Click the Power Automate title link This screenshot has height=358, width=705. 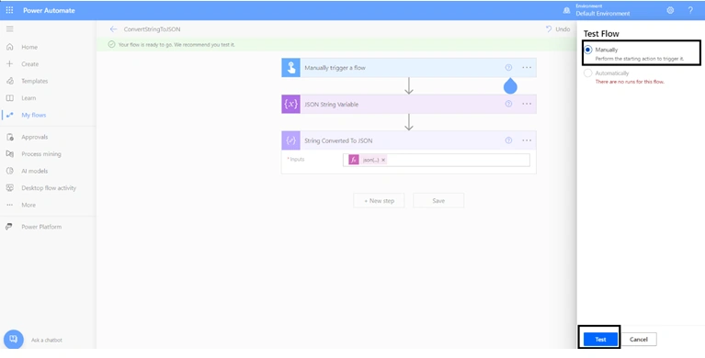[49, 10]
